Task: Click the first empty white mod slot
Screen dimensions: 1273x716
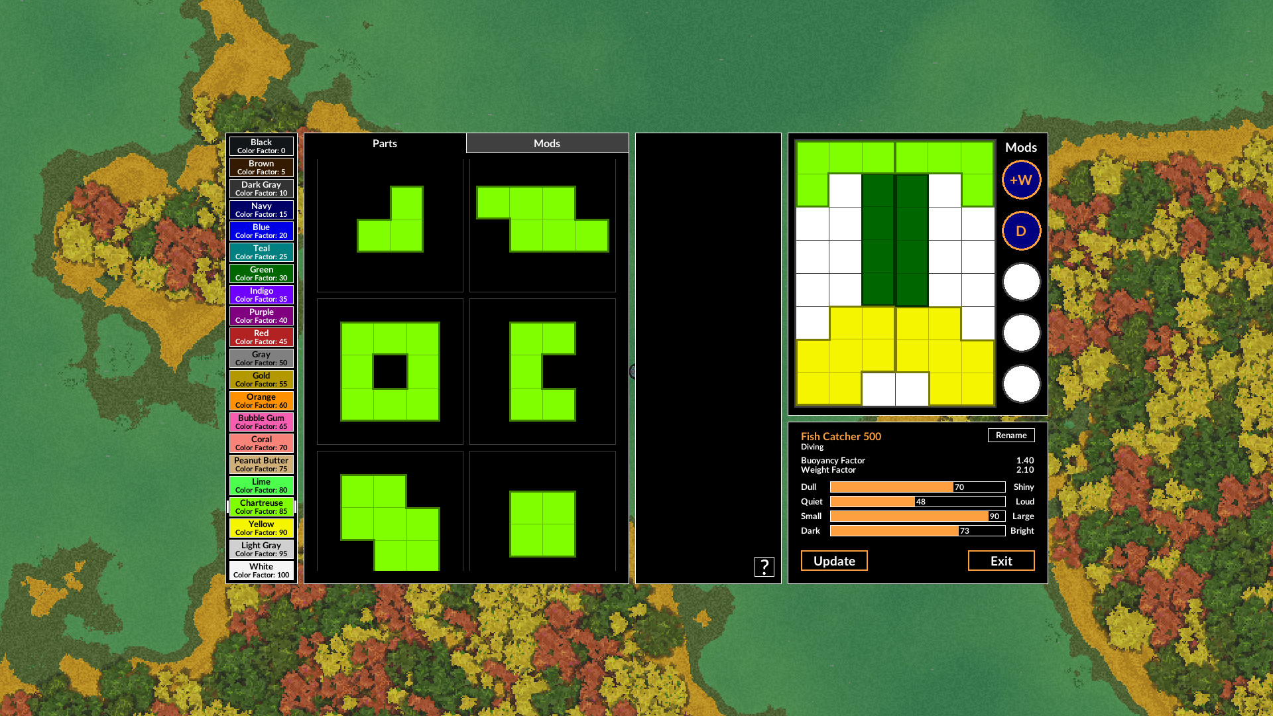Action: pos(1021,282)
